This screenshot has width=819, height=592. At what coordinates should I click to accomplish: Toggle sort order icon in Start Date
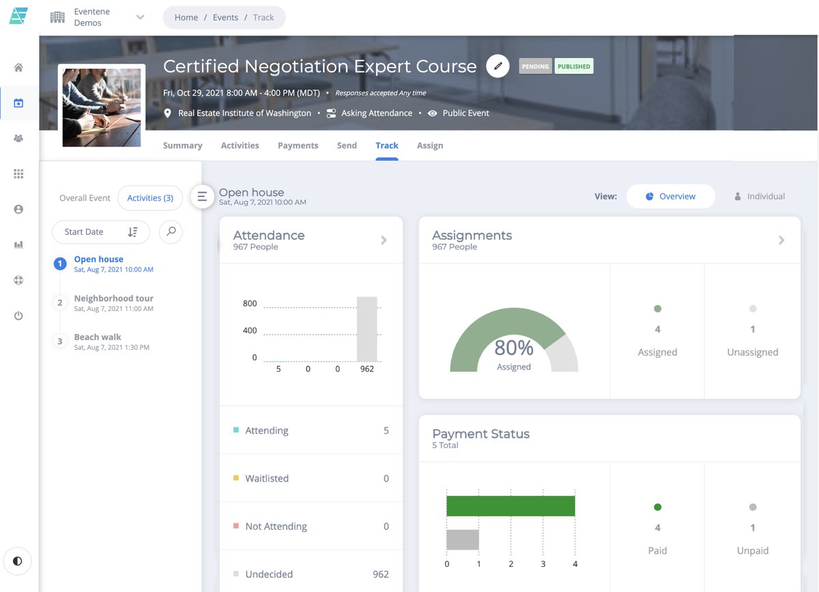coord(132,232)
